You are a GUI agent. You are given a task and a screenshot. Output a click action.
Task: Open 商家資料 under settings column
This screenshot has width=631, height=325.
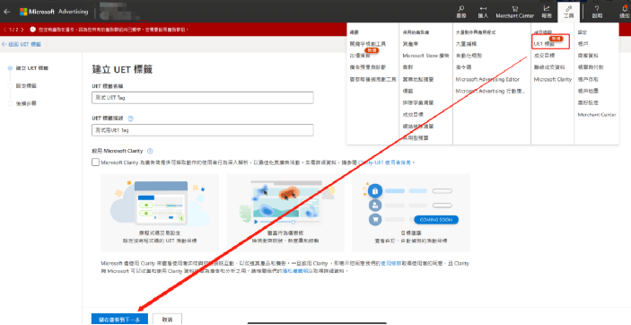[x=588, y=56]
